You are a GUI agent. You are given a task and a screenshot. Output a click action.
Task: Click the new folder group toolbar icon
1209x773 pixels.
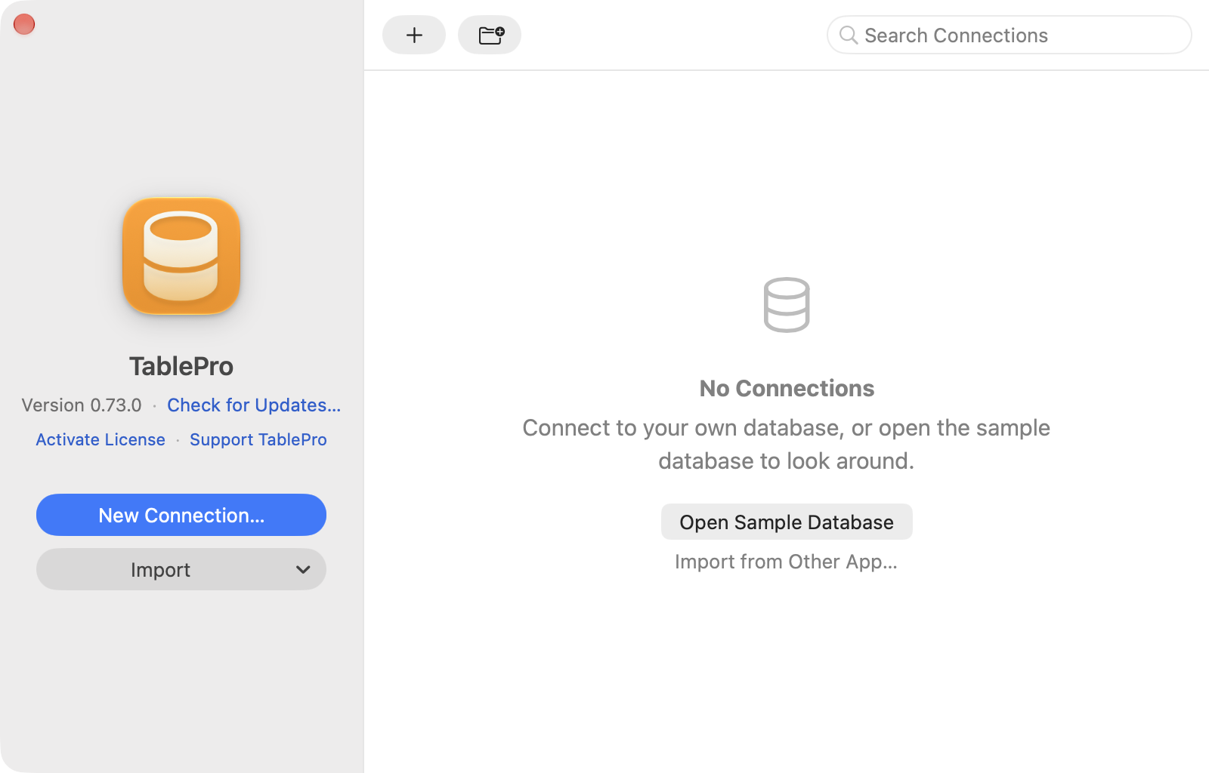(490, 35)
